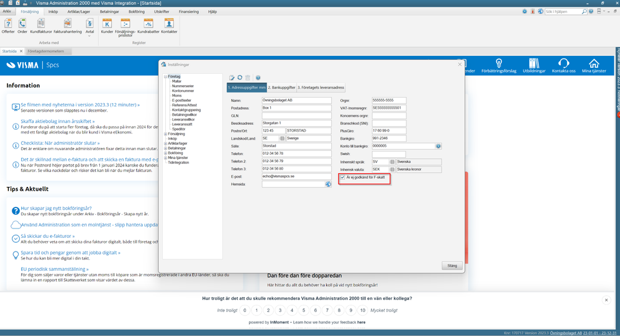
Task: Click the thermometer icon in top bar
Action: pos(532,11)
